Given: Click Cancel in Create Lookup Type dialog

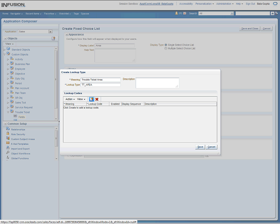Looking at the screenshot, I should click(211, 147).
